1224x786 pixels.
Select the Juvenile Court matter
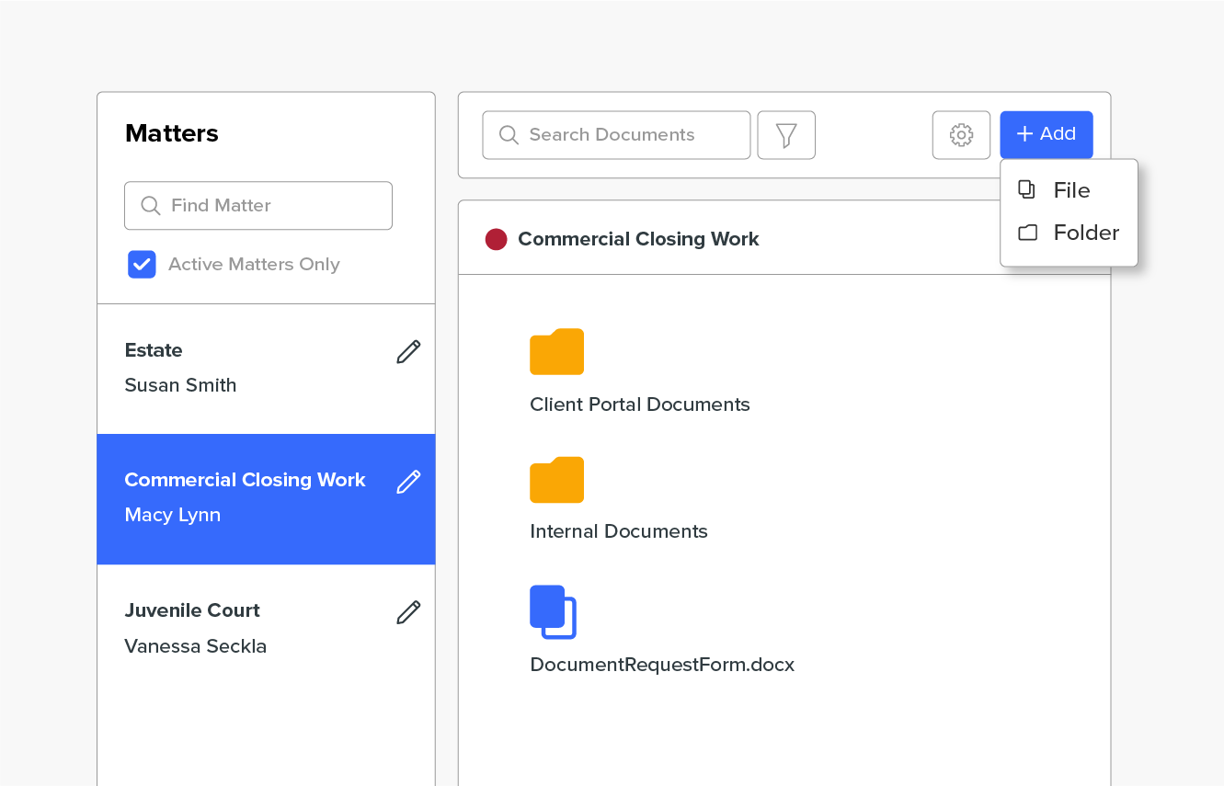tap(239, 628)
